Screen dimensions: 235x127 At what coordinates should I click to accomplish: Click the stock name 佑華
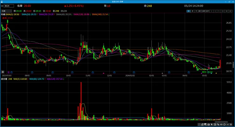point(20,6)
